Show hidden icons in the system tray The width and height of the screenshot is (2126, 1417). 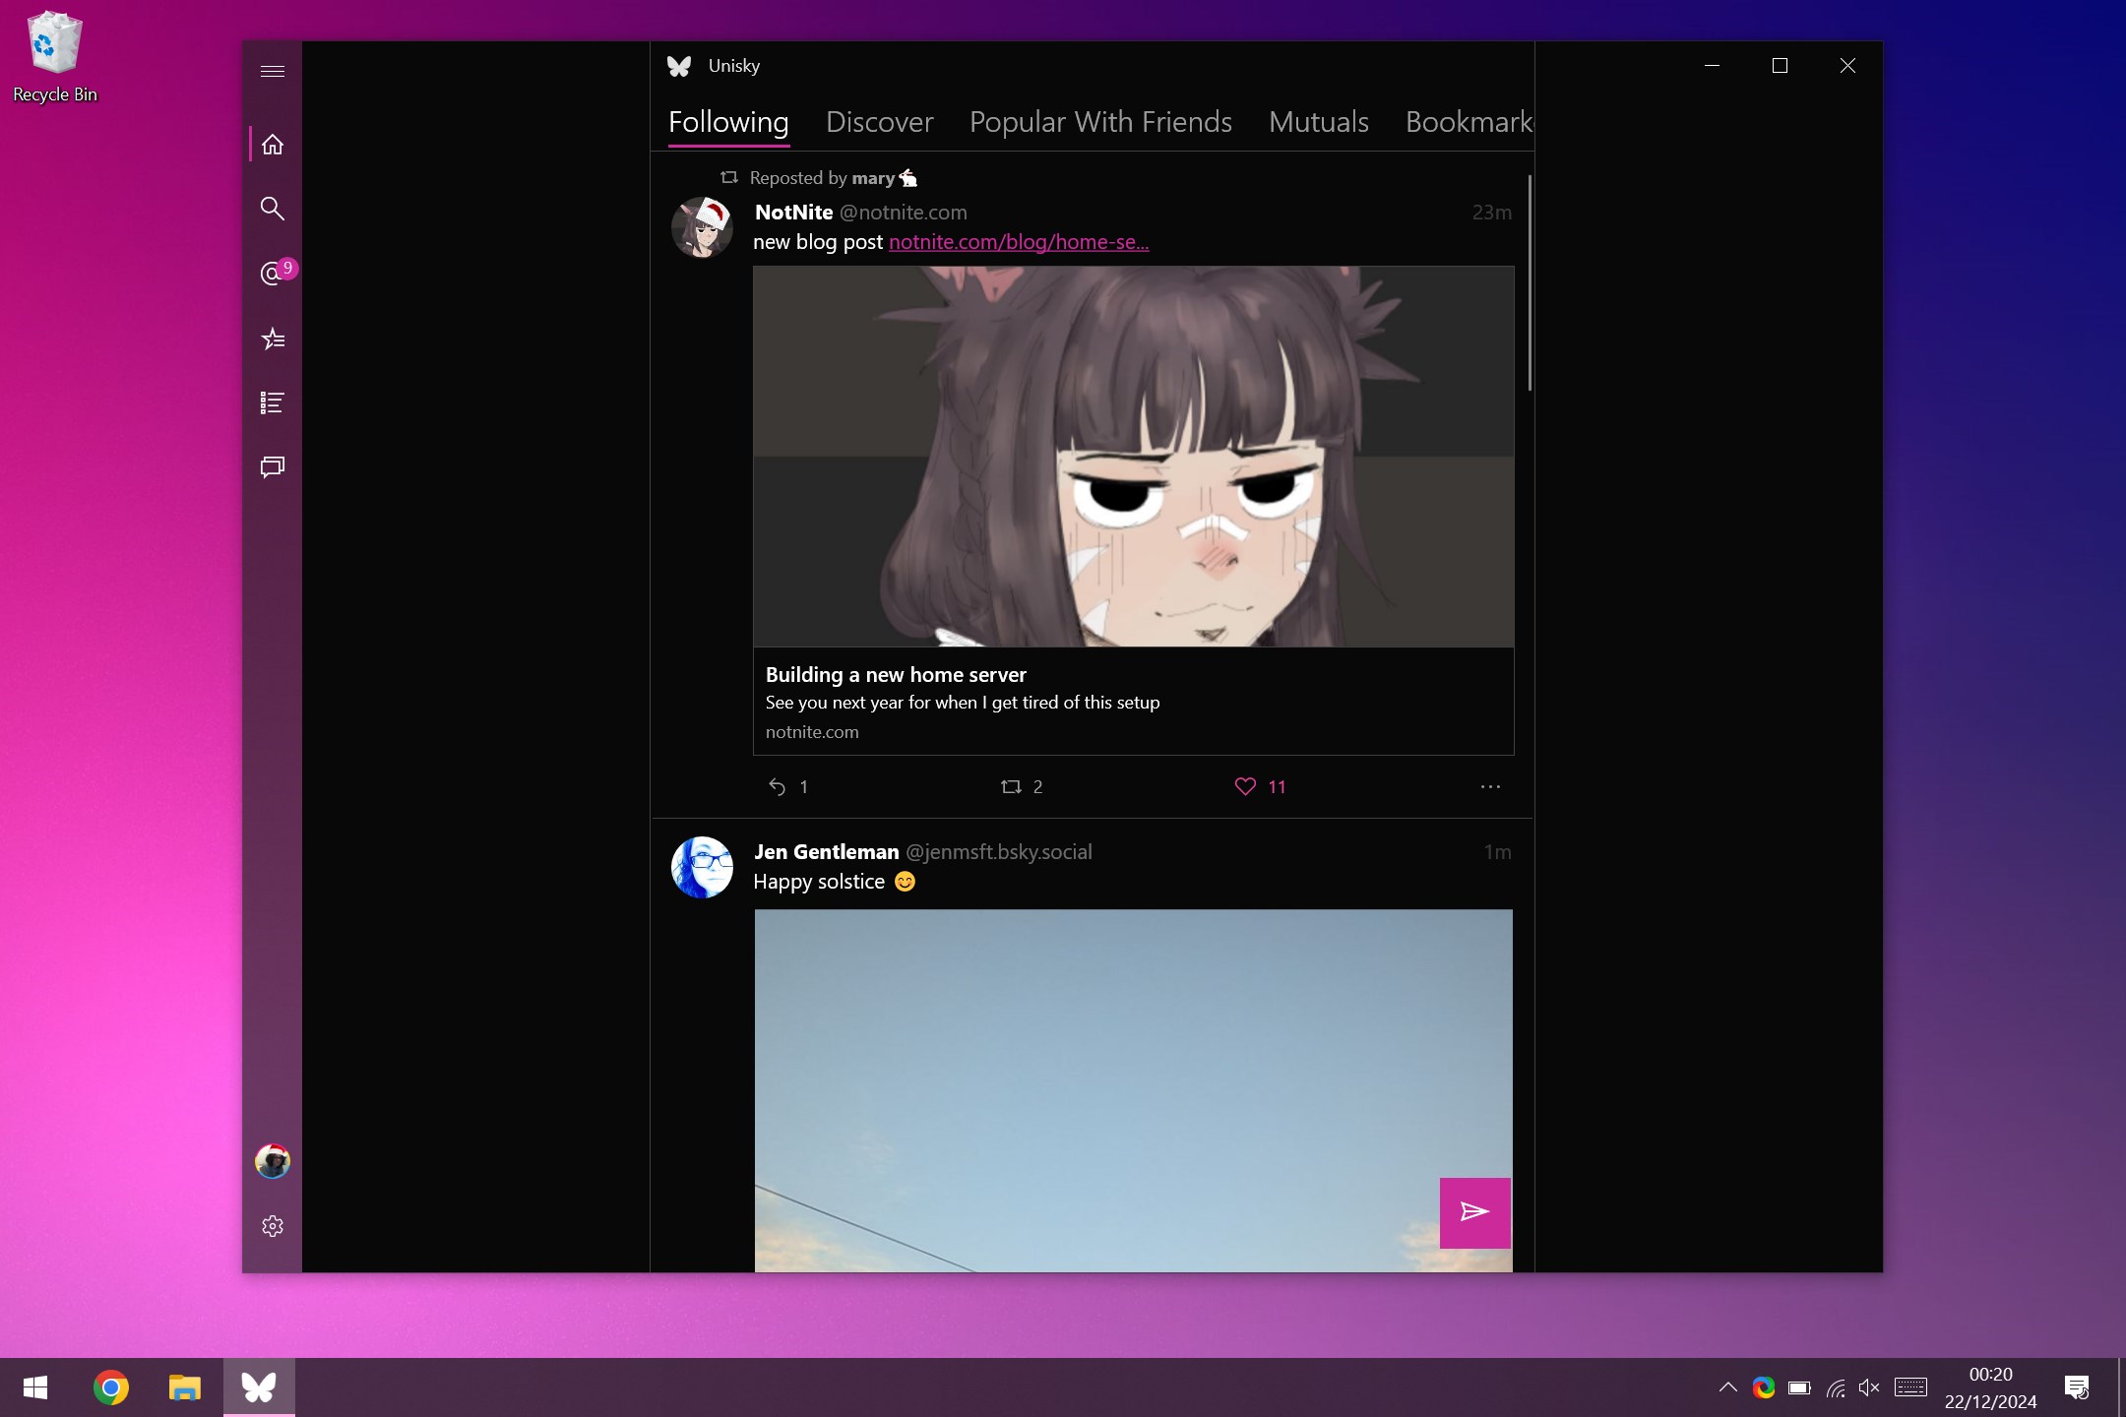coord(1727,1387)
